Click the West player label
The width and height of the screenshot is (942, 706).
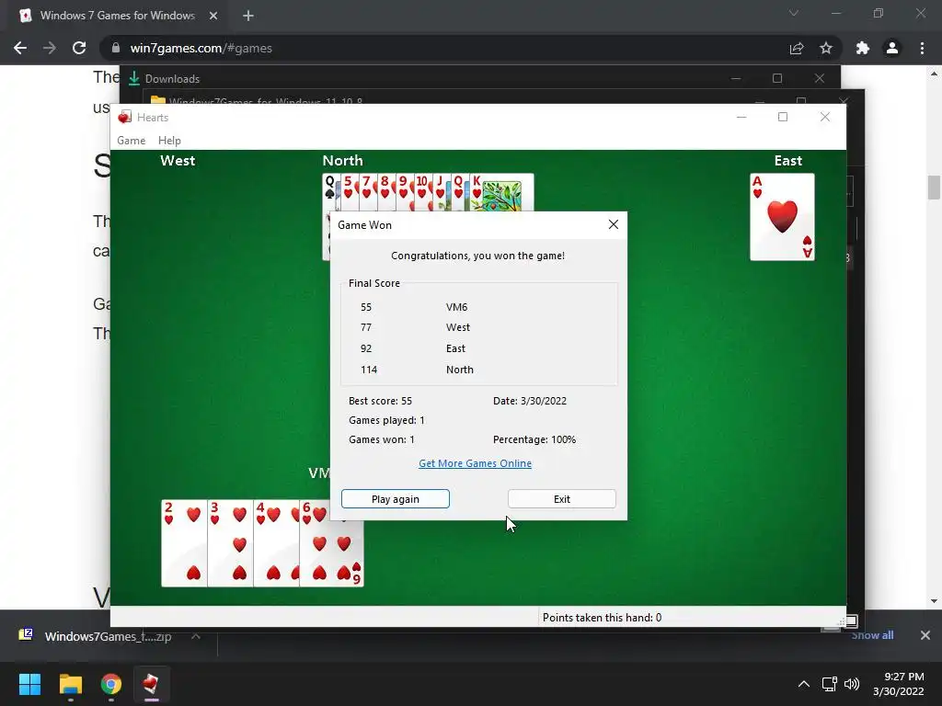178,160
